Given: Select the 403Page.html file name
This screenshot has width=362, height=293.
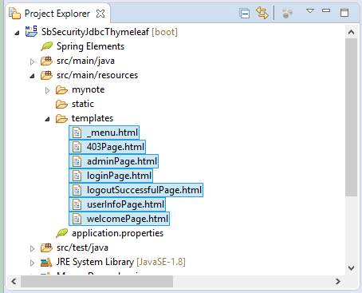Looking at the screenshot, I should coord(116,147).
